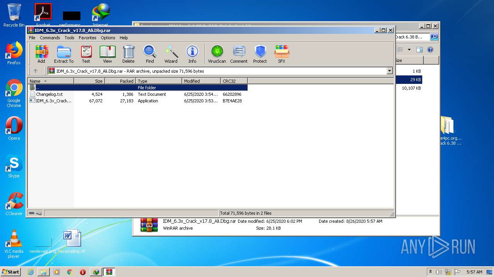Open the CCleaner desktop shortcut
The width and height of the screenshot is (494, 277).
tap(14, 204)
